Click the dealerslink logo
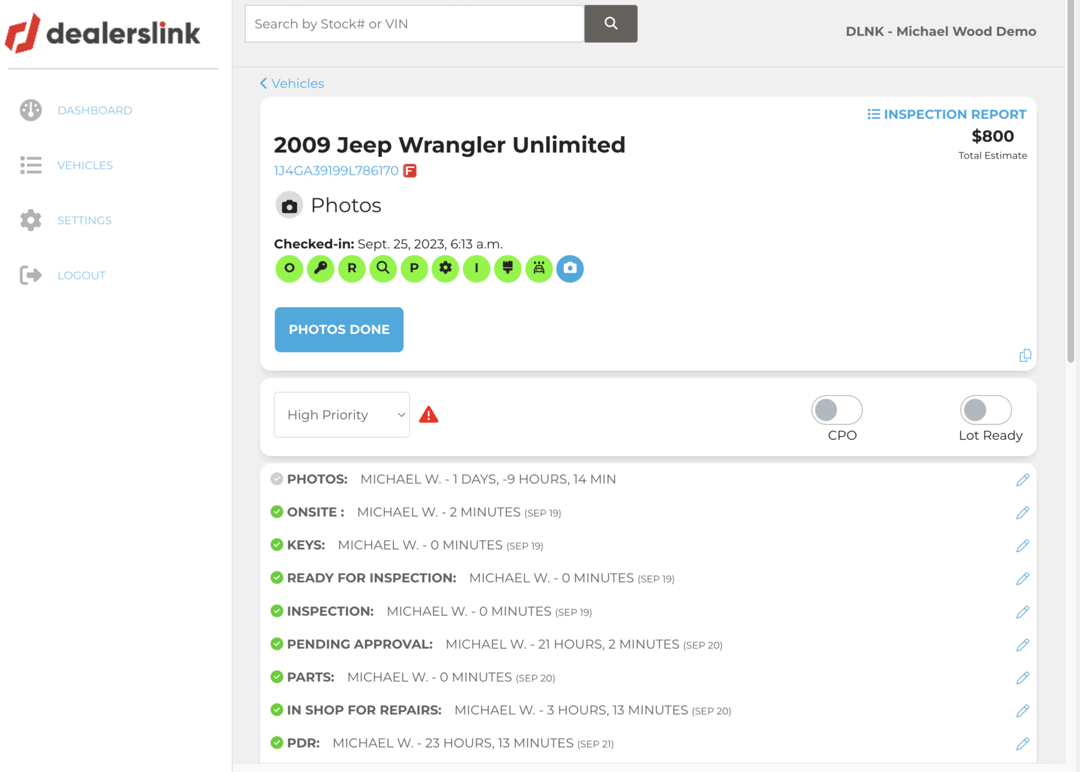The image size is (1080, 772). 103,33
